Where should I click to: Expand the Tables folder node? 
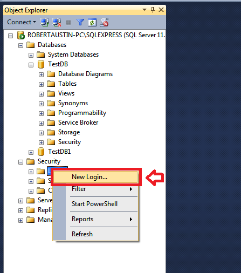coord(41,84)
